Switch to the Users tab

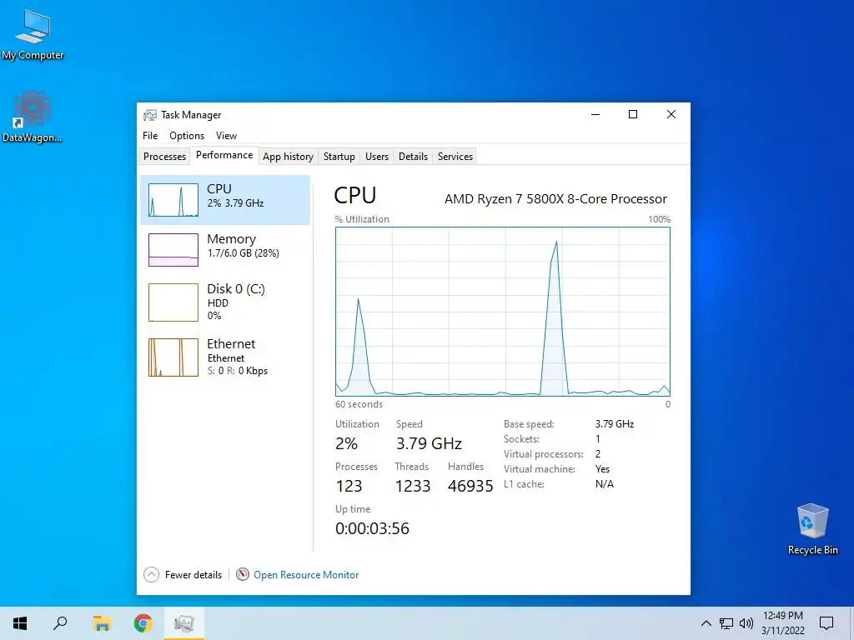click(x=377, y=157)
